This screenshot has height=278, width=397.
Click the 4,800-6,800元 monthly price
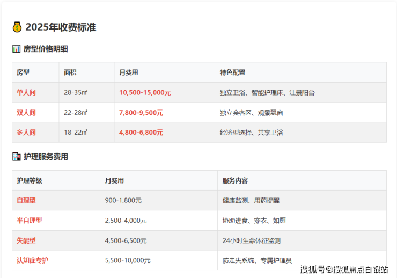[141, 133]
